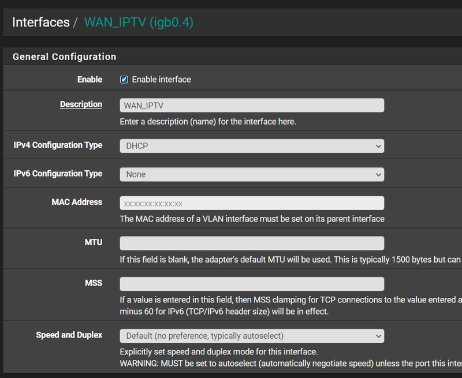
Task: Click the "MSS" row label
Action: click(93, 283)
